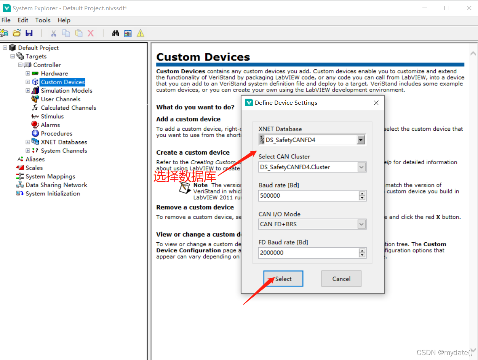Click the red Alarms bell icon
This screenshot has height=360, width=478.
pos(35,125)
